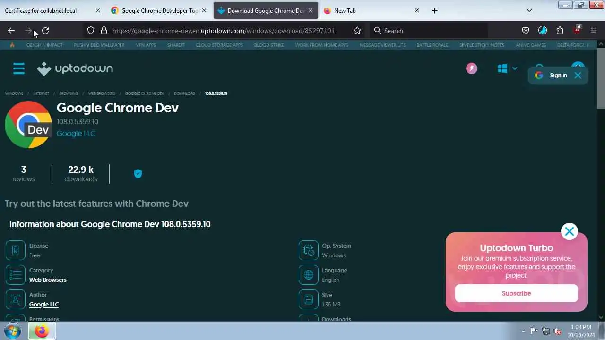The width and height of the screenshot is (605, 340).
Task: Open BLOOD STRIKE trending link
Action: (x=269, y=45)
